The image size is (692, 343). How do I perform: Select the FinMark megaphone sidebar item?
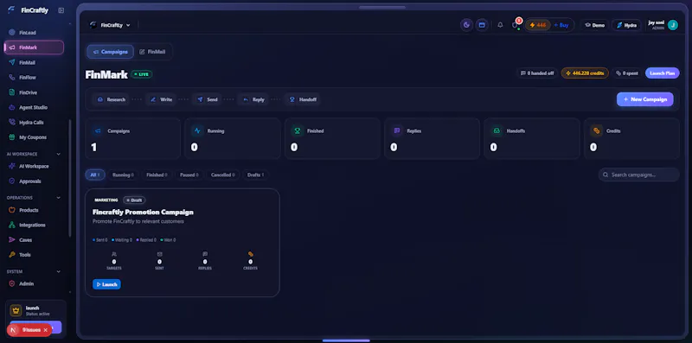[x=34, y=48]
